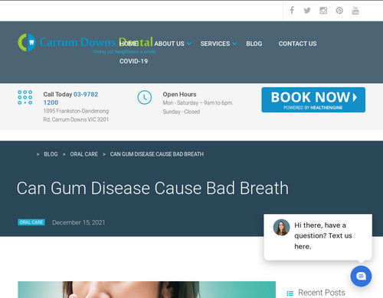This screenshot has height=298, width=383.
Task: Open the Blog menu item
Action: coord(254,44)
